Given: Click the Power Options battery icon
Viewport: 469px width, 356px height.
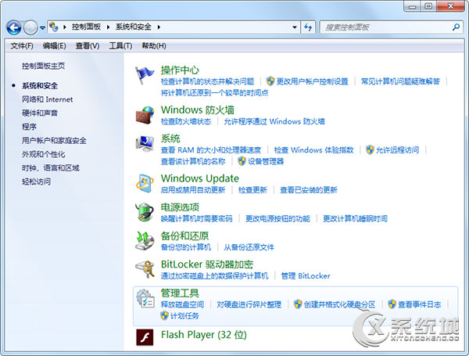Looking at the screenshot, I should [145, 212].
